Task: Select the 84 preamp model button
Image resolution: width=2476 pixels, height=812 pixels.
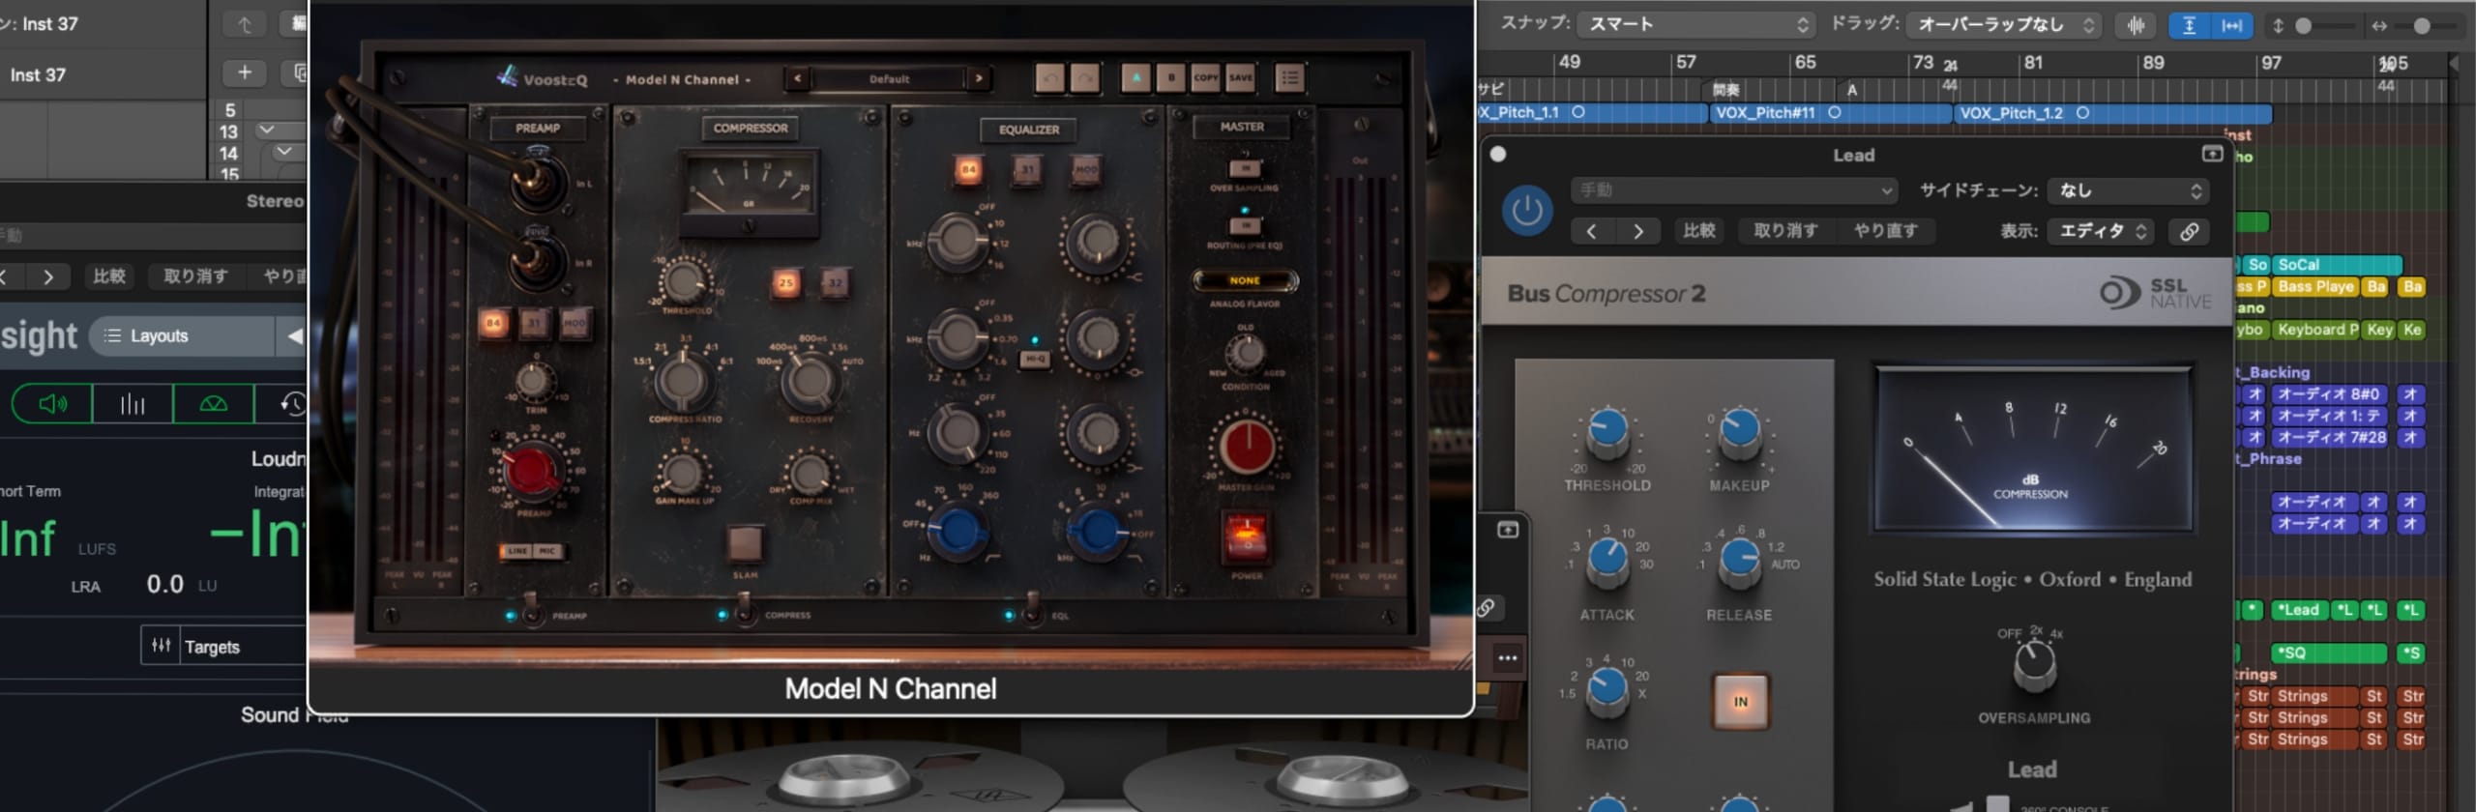Action: [x=493, y=323]
